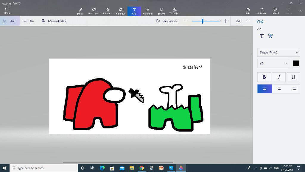Open the 2D shapes tool with overlapping shapes icon
This screenshot has width=305, height=172.
click(x=94, y=11)
